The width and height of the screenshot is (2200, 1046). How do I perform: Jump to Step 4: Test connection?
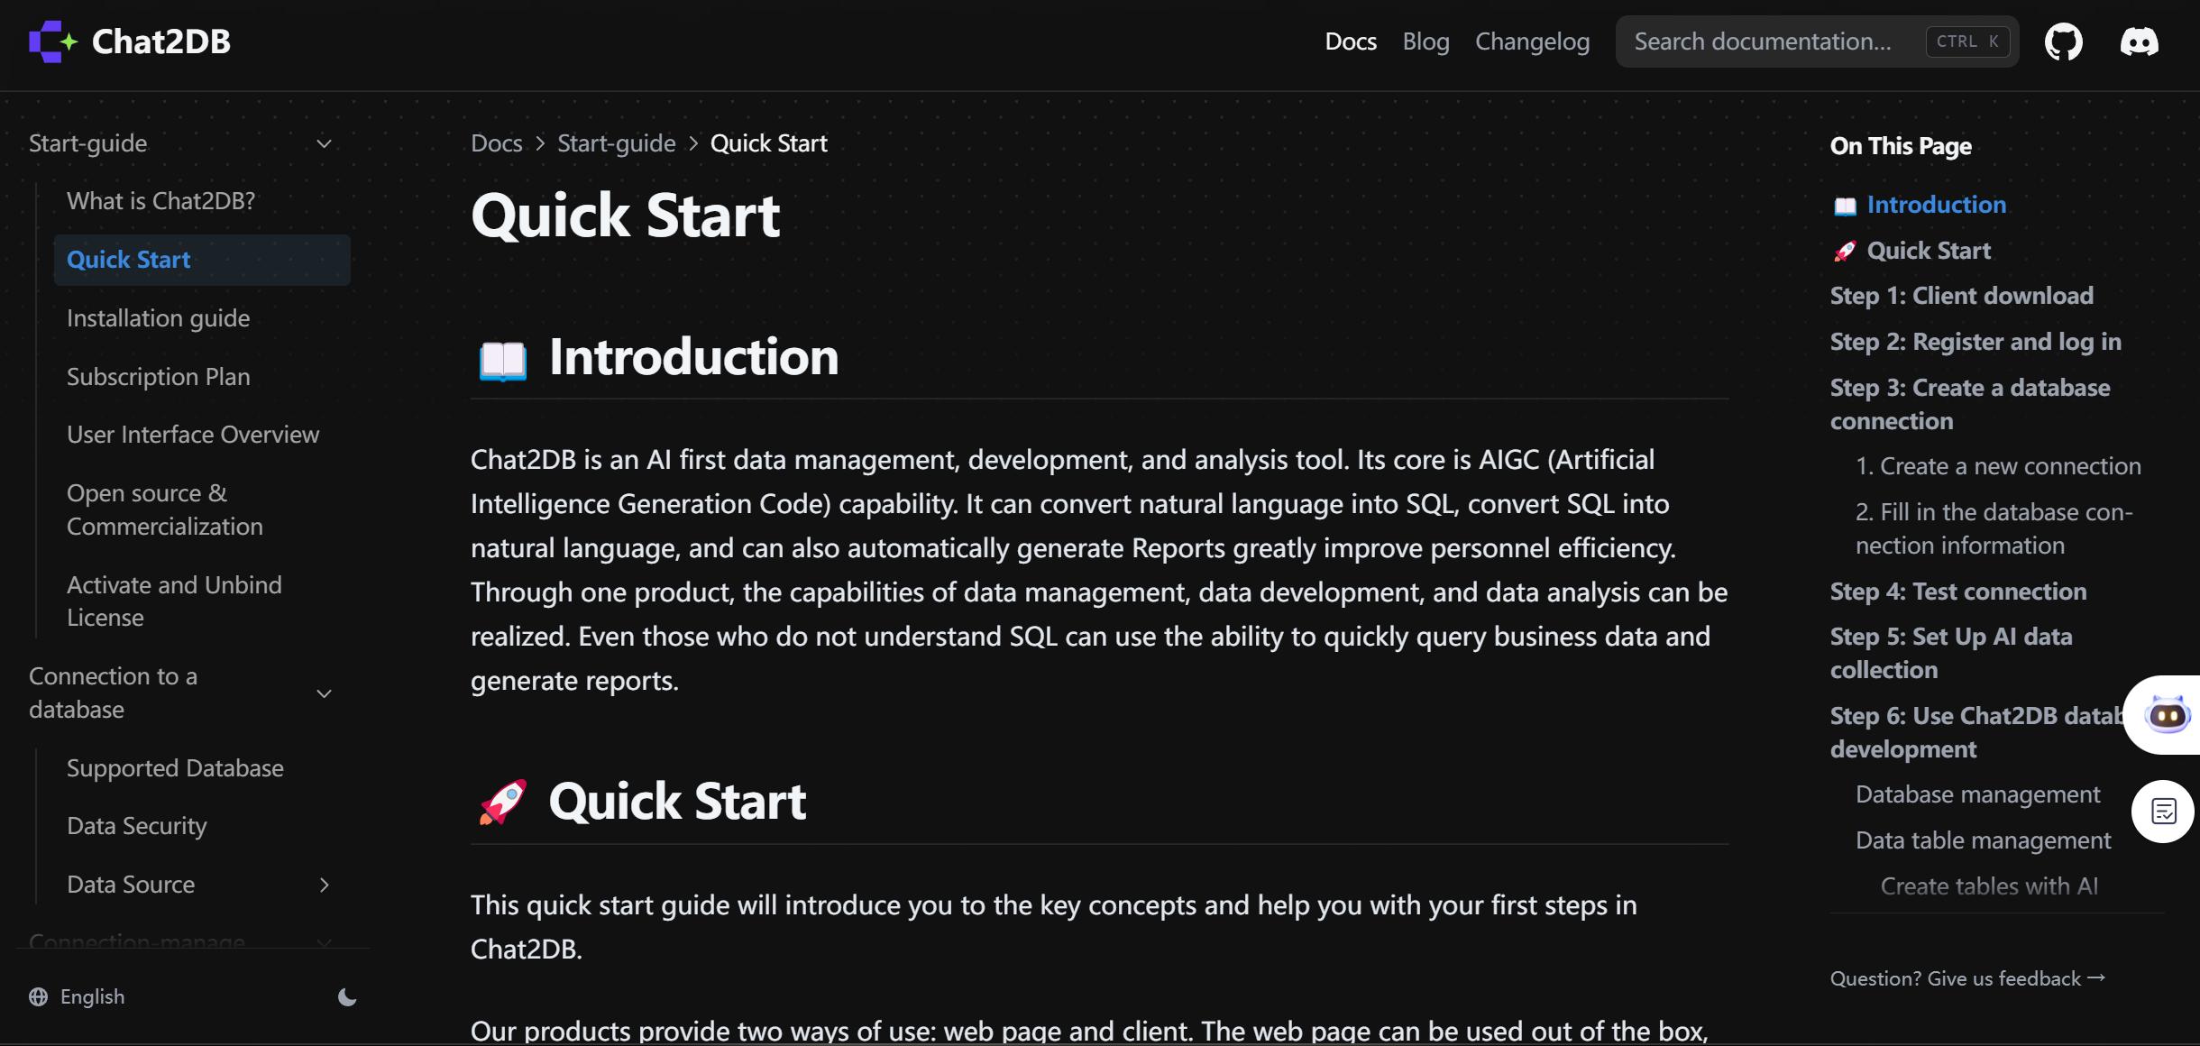click(x=1958, y=592)
